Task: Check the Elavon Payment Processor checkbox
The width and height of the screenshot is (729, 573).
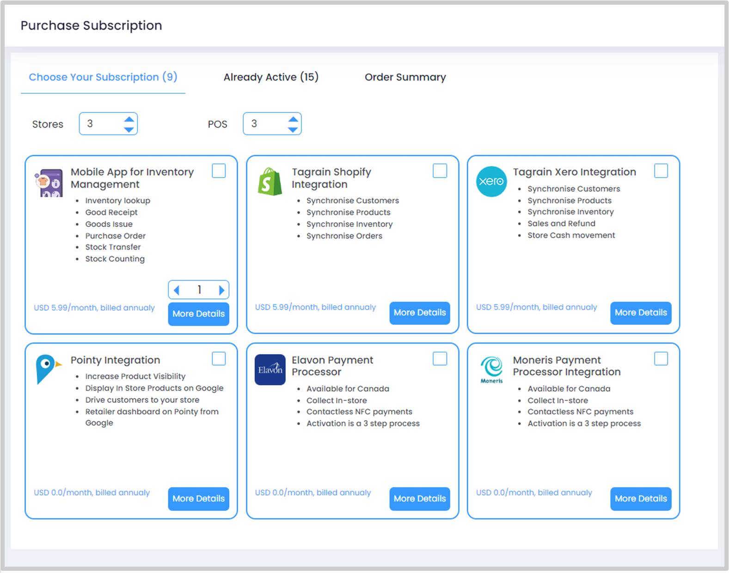Action: [x=440, y=359]
